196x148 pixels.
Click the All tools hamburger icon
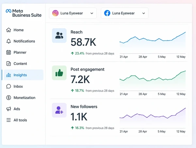point(8,120)
